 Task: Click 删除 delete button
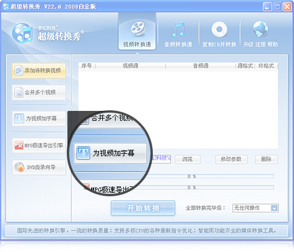tap(267, 160)
